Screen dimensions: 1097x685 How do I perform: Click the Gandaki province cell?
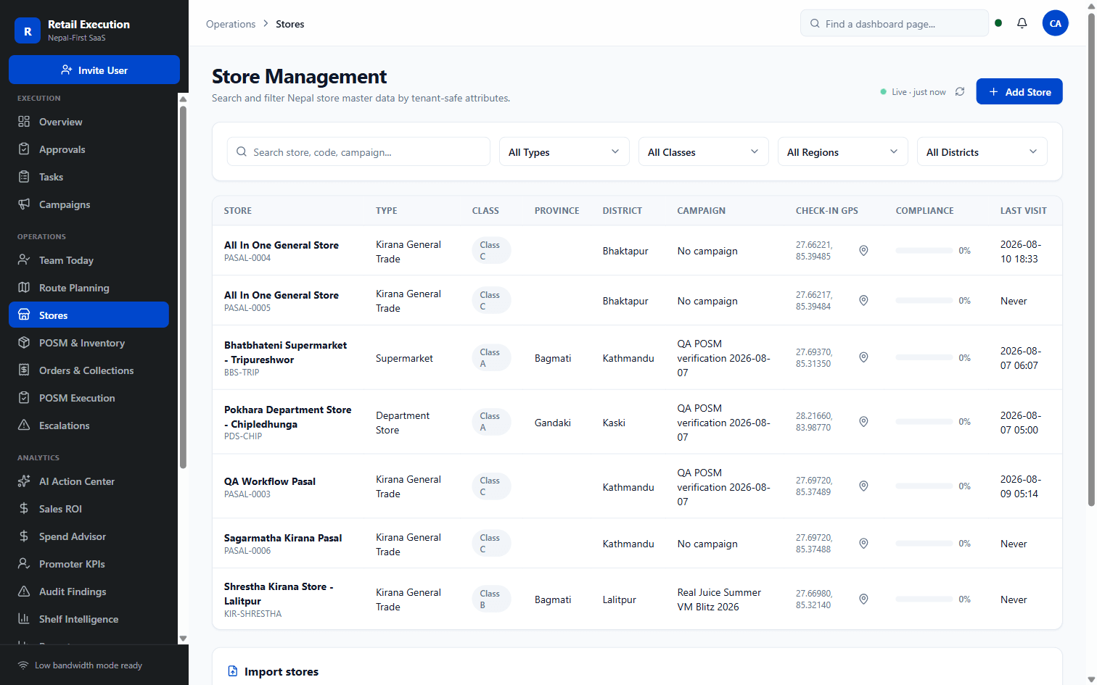pyautogui.click(x=553, y=423)
